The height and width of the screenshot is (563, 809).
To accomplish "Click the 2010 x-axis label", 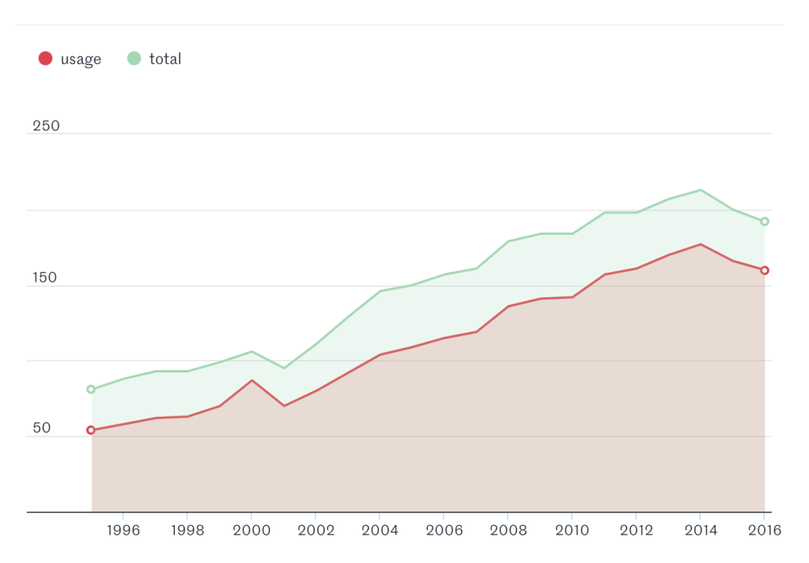I will click(x=572, y=531).
